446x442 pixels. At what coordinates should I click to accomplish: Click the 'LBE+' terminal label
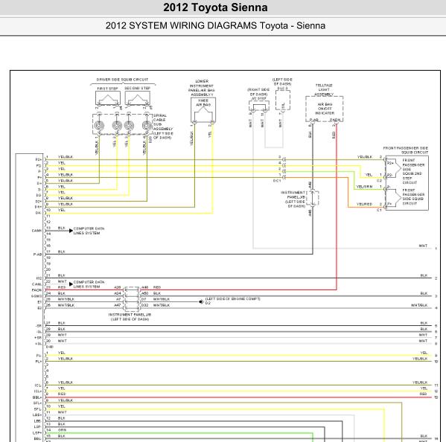(x=37, y=415)
